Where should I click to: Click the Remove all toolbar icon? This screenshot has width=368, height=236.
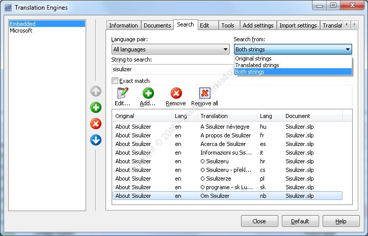pyautogui.click(x=205, y=93)
